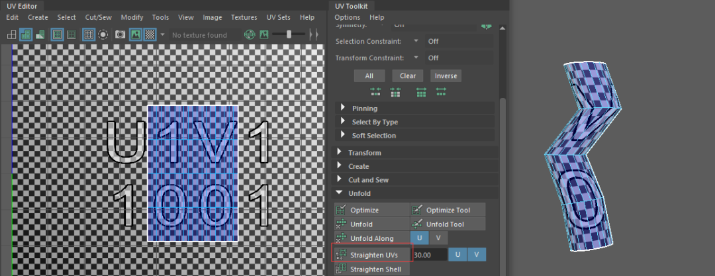Open the Create menu
The height and width of the screenshot is (276, 715).
point(38,17)
